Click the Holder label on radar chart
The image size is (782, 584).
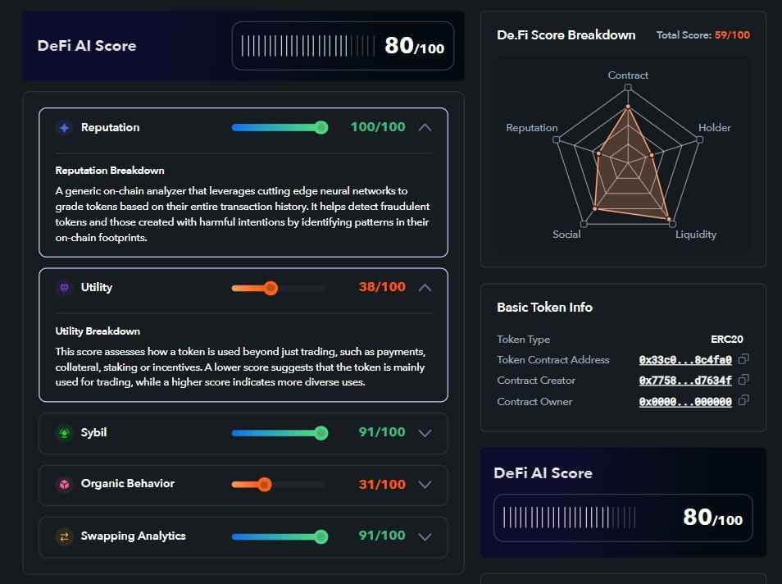click(714, 128)
